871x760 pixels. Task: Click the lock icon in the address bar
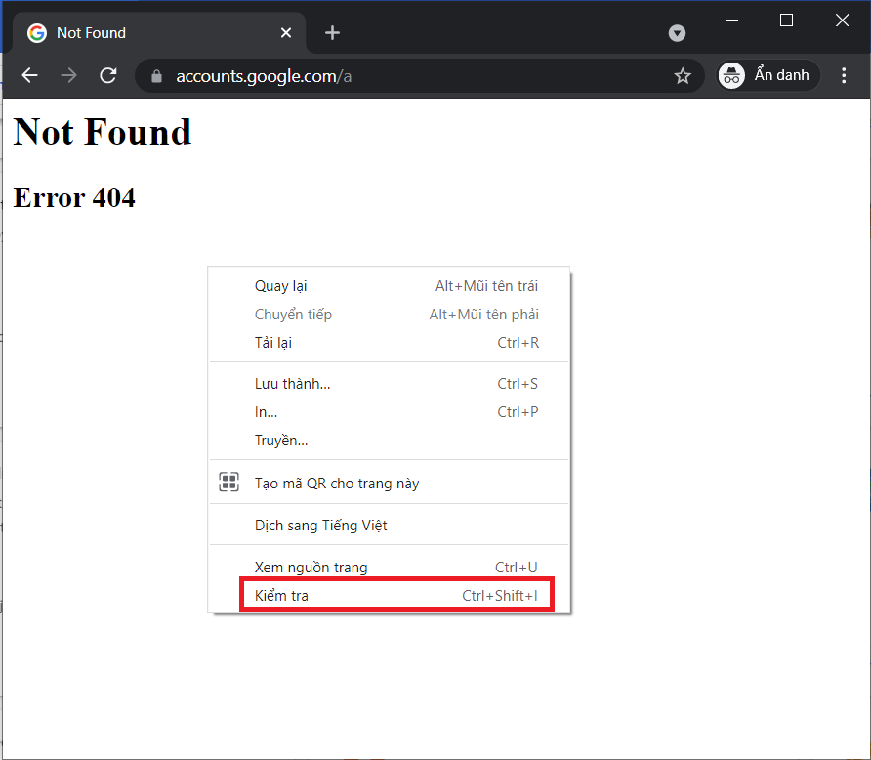pos(156,76)
